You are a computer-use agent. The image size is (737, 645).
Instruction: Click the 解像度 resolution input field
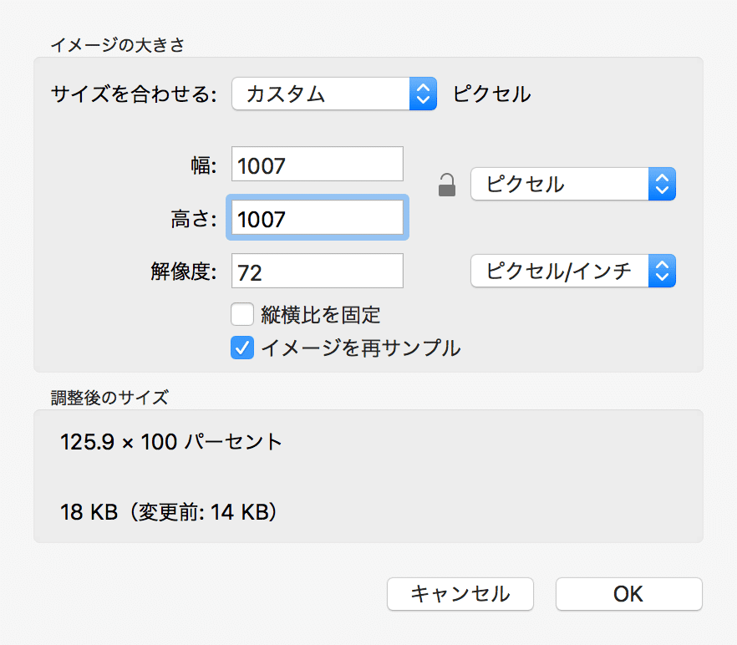click(318, 271)
